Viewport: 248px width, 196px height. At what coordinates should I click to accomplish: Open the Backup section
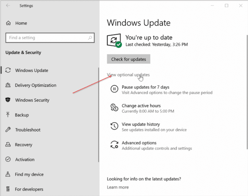22,115
